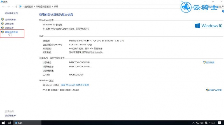
Task: Select All Control Panel Items breadcrumb
Action: [43, 6]
